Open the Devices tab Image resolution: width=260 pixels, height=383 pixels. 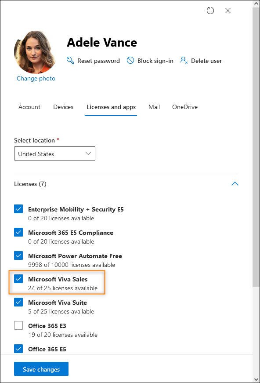point(63,107)
